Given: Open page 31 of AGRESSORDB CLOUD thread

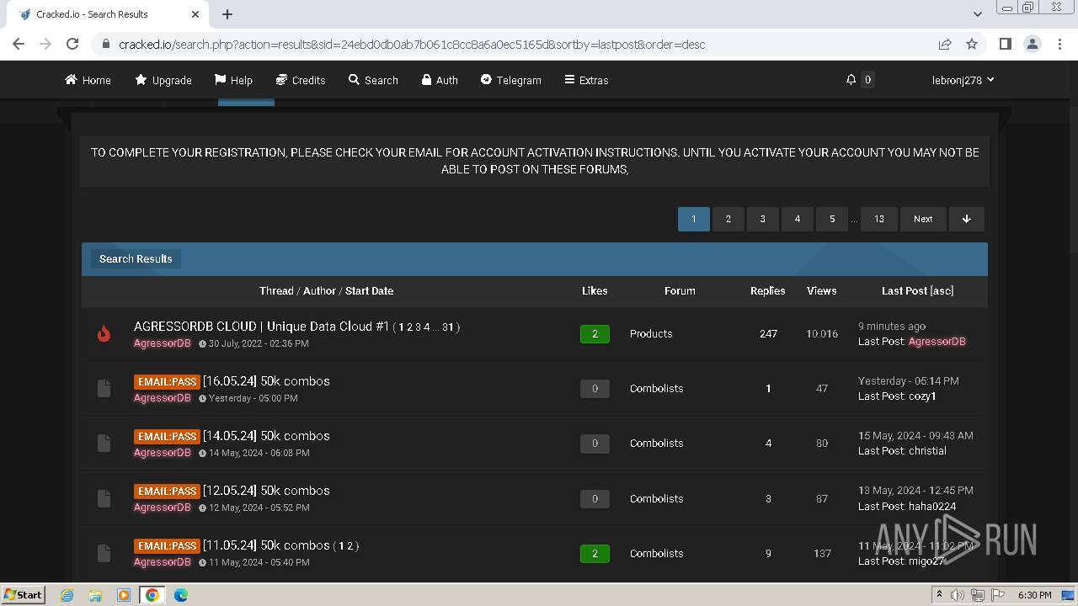Looking at the screenshot, I should click(x=448, y=327).
